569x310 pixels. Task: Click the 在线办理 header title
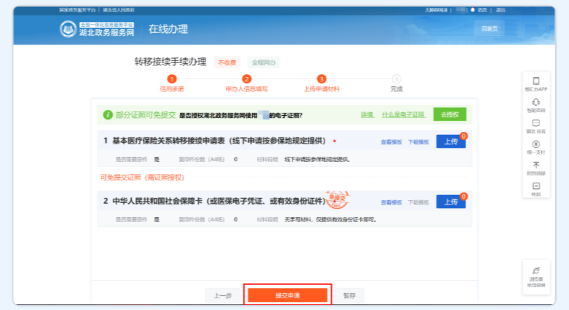(x=168, y=29)
